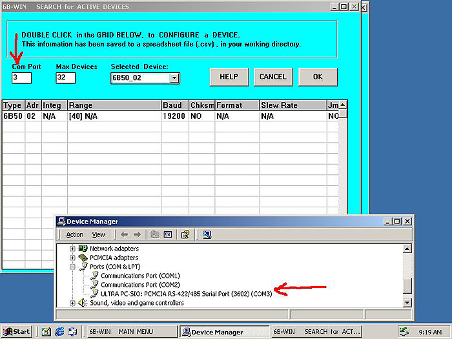Click the COM1 port connector icon
The image size is (452, 339).
(94, 276)
